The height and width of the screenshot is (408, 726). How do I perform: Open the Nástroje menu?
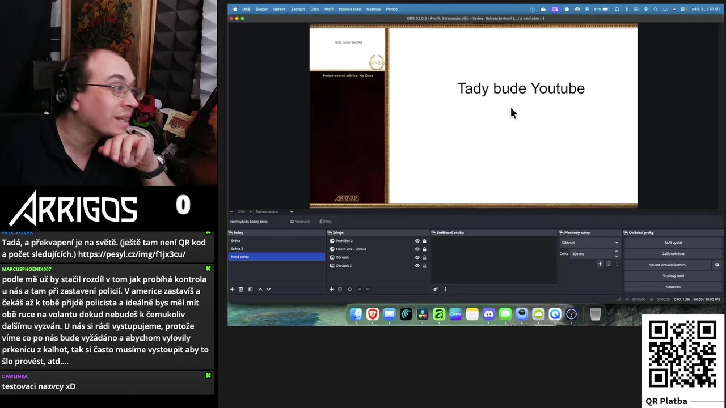(x=373, y=9)
